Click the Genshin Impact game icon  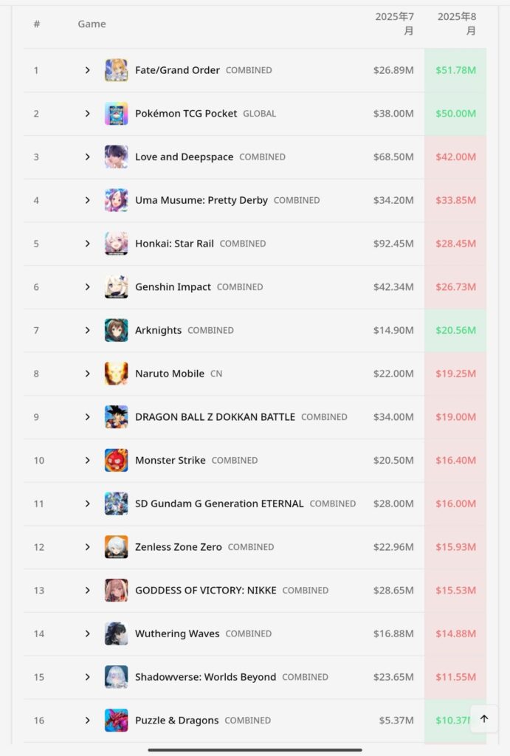coord(116,287)
